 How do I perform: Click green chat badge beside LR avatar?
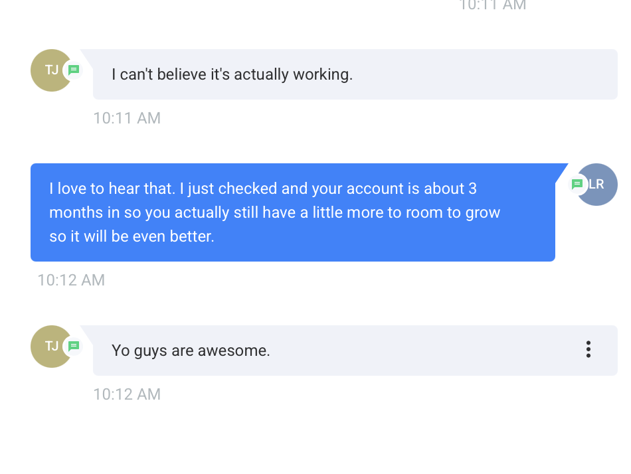(x=577, y=185)
